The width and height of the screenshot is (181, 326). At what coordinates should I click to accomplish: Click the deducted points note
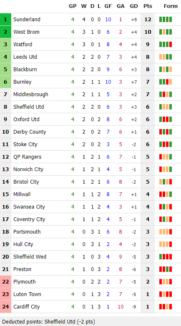pyautogui.click(x=48, y=322)
